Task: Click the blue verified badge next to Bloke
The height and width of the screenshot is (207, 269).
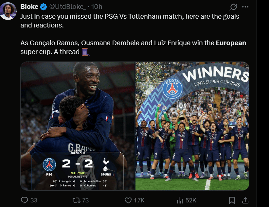Action: [x=44, y=7]
